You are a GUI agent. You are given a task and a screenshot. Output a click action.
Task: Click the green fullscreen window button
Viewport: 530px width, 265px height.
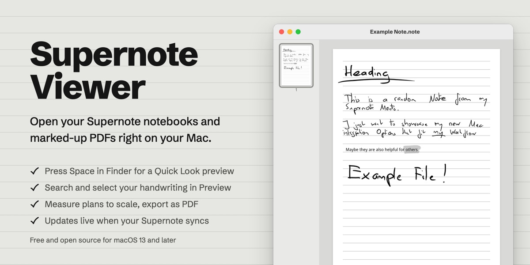pos(298,32)
